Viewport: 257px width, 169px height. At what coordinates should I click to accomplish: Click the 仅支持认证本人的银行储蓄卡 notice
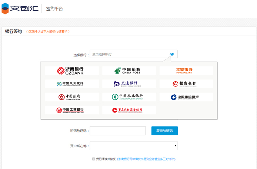pos(48,31)
